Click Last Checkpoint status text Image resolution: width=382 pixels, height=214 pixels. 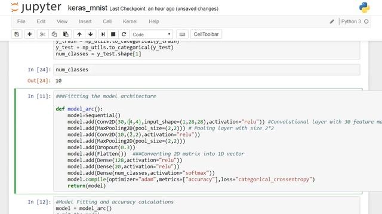[164, 9]
